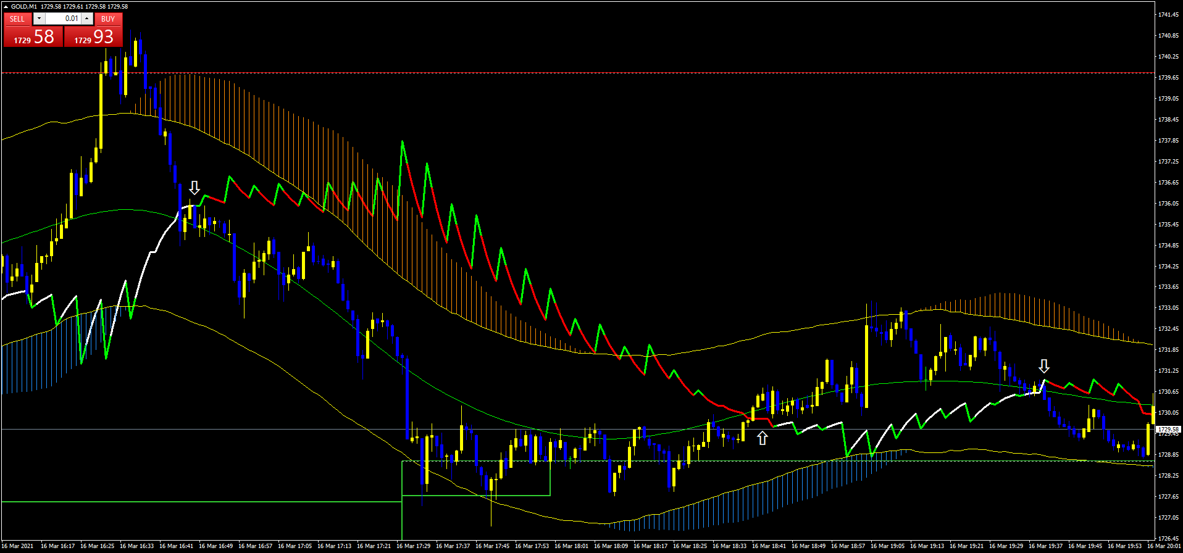Click the GOLD,M1 chart title text
Screen dimensions: 1183x553
tap(23, 7)
